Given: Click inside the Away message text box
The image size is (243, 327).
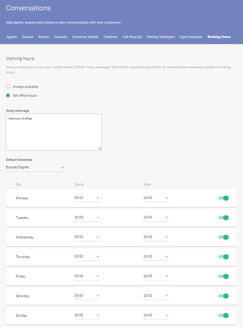Looking at the screenshot, I should (54, 133).
